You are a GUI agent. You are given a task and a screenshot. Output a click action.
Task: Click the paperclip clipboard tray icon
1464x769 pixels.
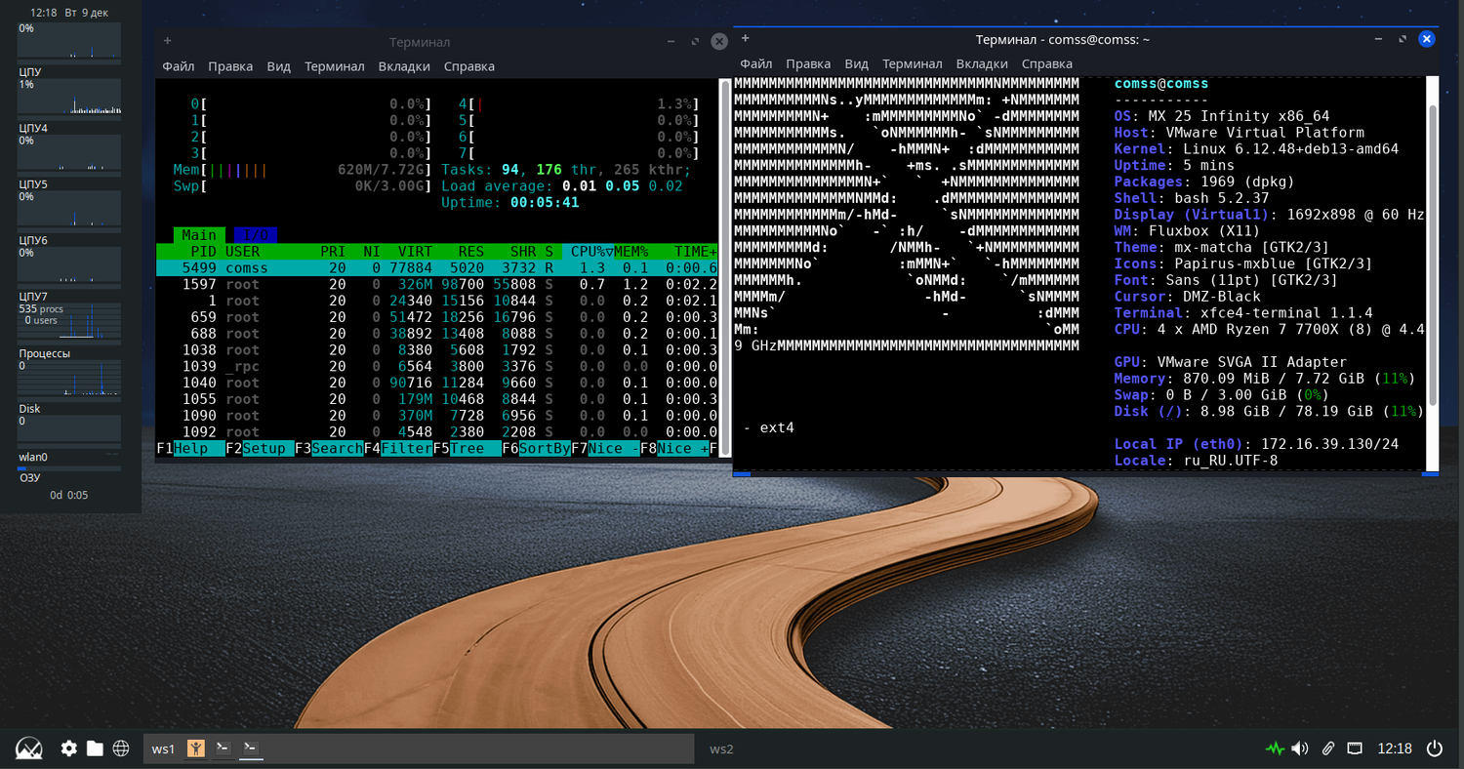tap(1327, 749)
